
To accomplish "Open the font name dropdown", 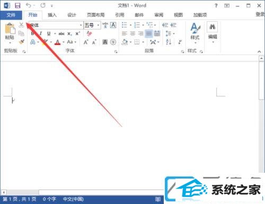I will coord(81,25).
